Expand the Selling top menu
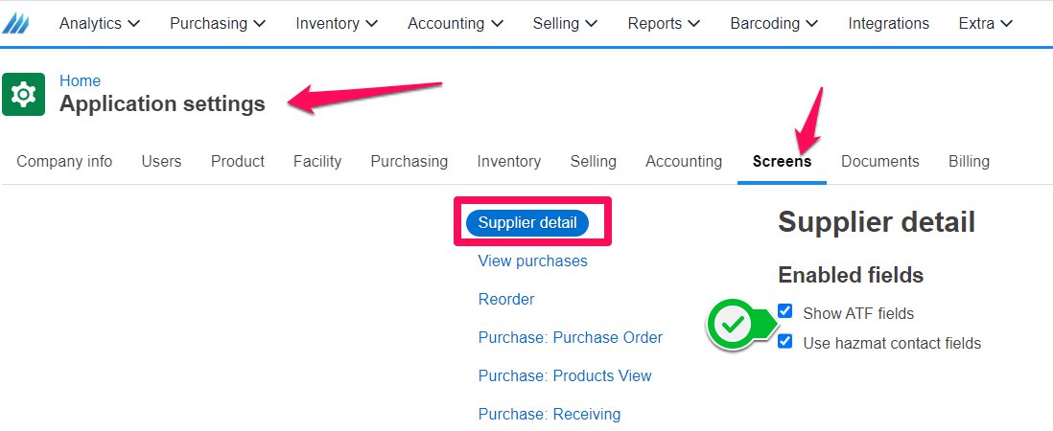Viewport: 1053px width, 431px height. point(565,23)
